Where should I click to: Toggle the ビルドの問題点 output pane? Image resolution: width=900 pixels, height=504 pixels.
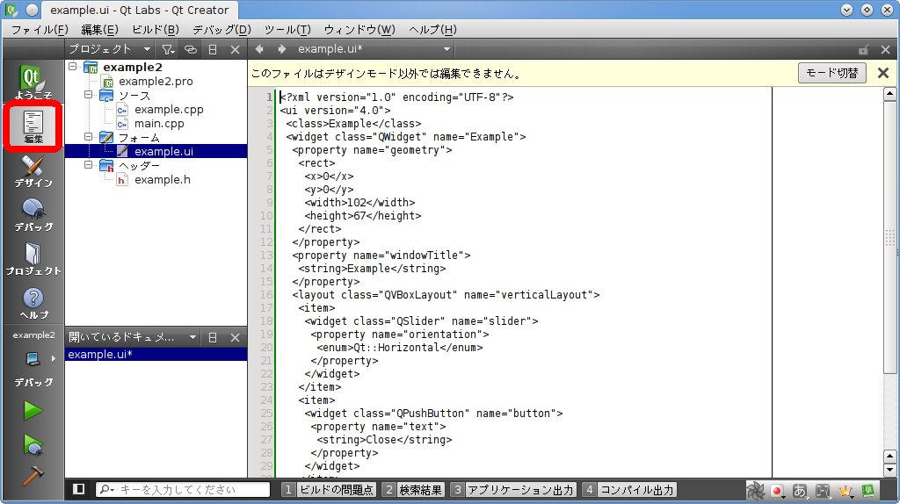pos(329,490)
